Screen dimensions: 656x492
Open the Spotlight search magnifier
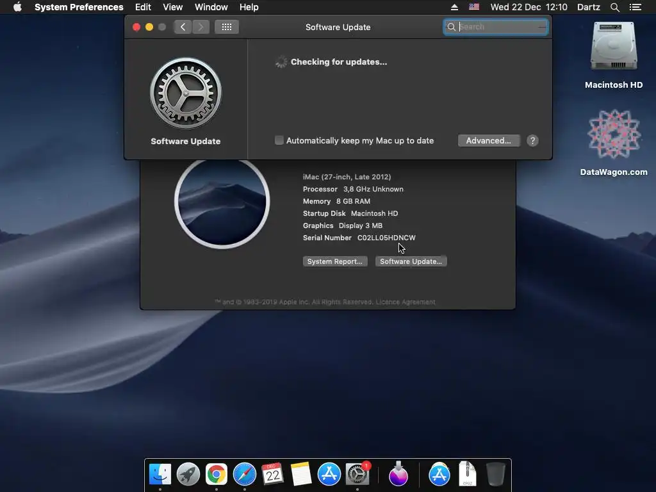tap(614, 7)
